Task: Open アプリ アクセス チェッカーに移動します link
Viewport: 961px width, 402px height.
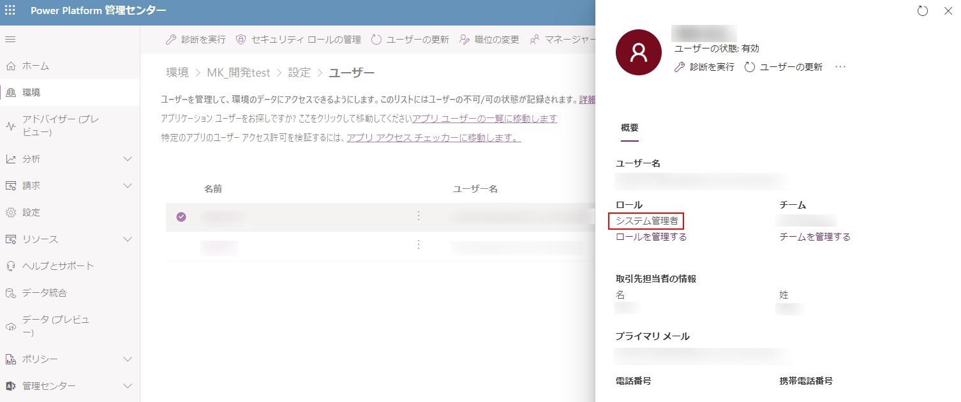Action: click(434, 138)
